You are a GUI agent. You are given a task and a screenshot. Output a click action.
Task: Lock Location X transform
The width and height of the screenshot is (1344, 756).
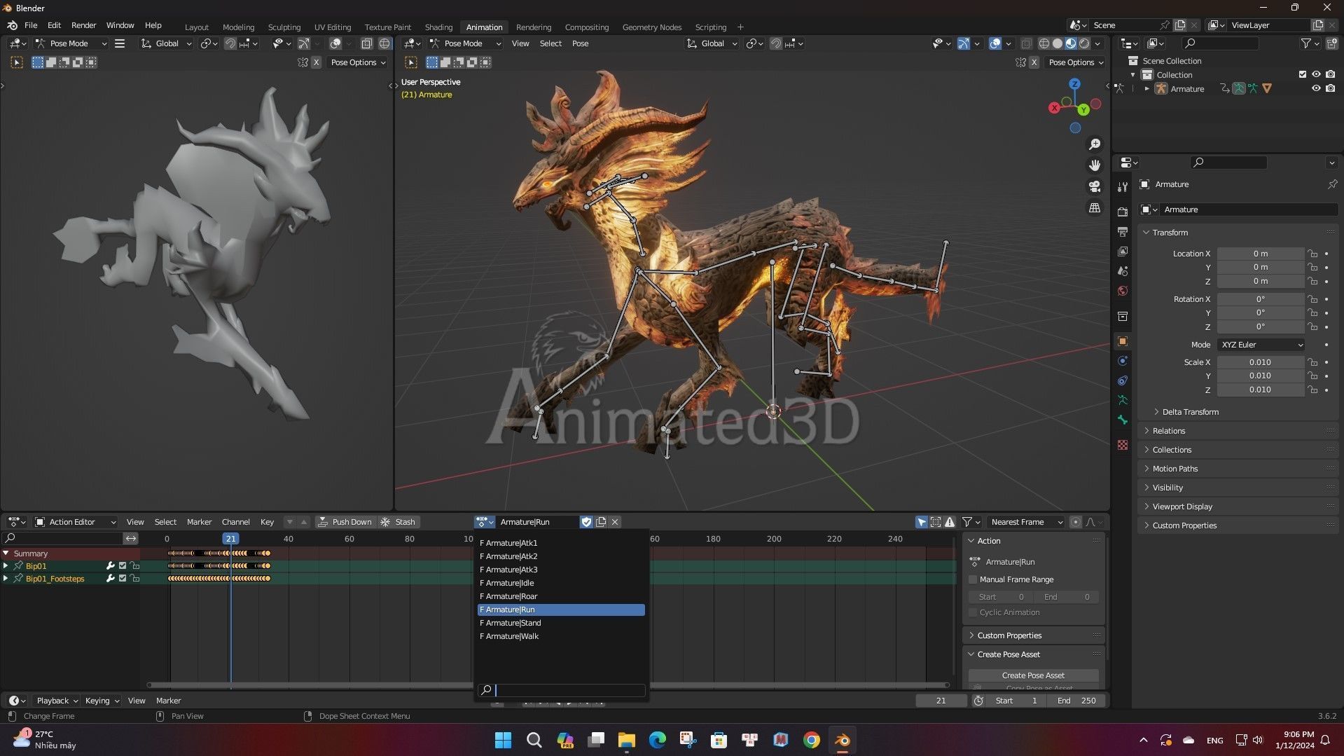coord(1312,254)
